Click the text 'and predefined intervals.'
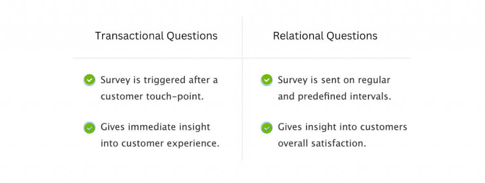 click(x=334, y=96)
